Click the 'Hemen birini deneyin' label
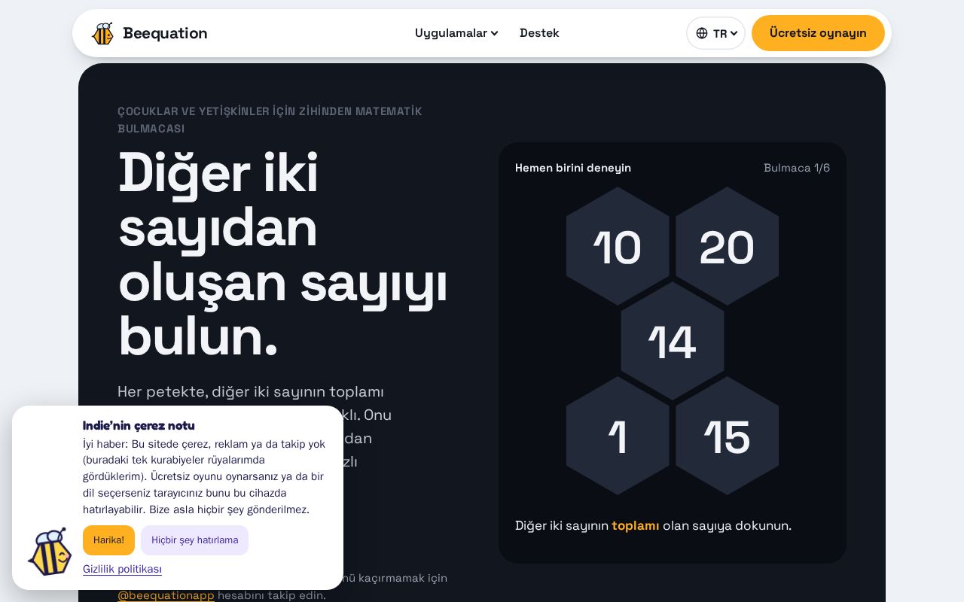This screenshot has width=964, height=602. pyautogui.click(x=573, y=168)
